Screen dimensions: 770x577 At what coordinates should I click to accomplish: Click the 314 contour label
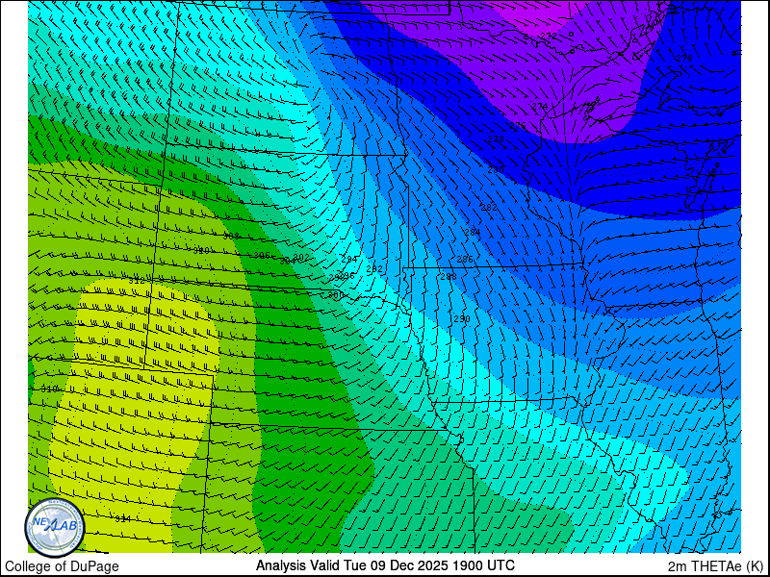[x=122, y=519]
